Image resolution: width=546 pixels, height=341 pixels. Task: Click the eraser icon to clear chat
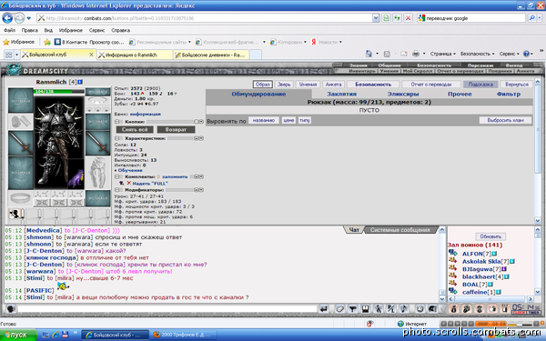point(339,308)
